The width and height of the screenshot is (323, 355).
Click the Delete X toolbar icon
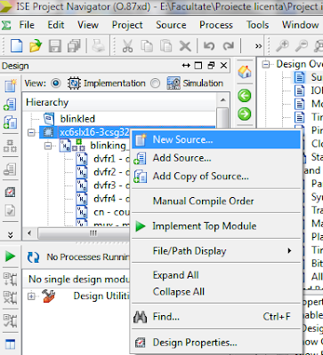tap(185, 46)
